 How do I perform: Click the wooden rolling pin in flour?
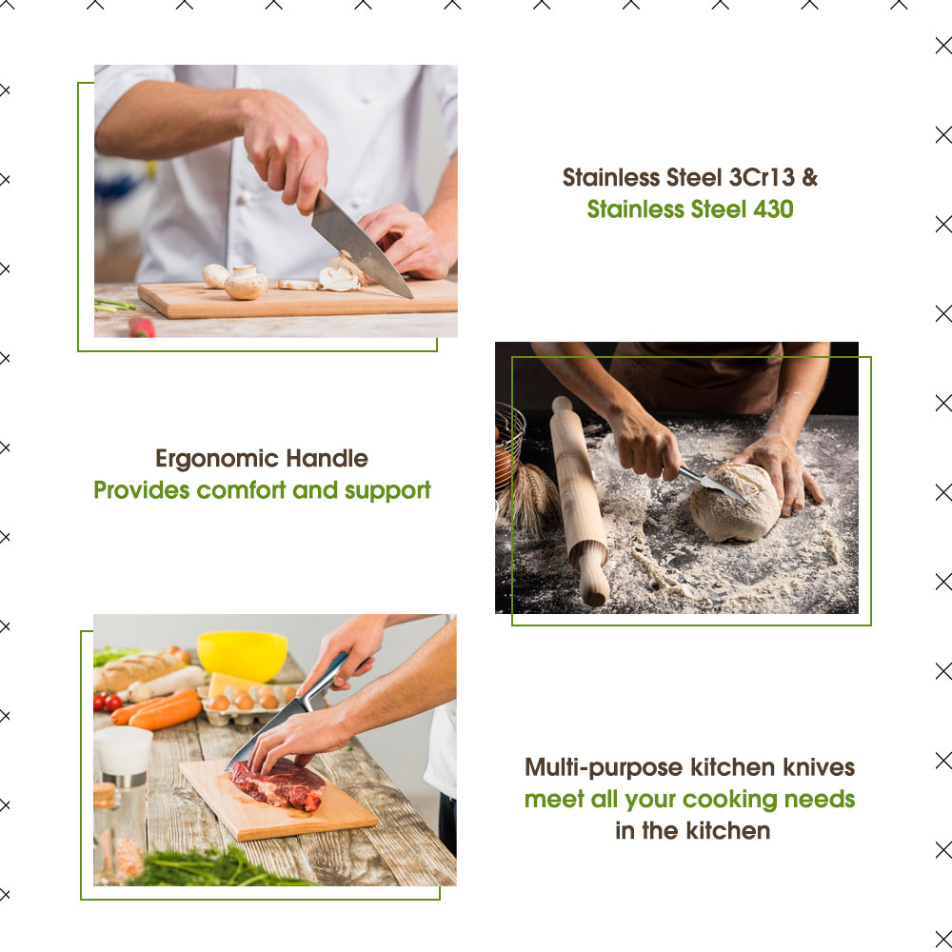pos(579,501)
